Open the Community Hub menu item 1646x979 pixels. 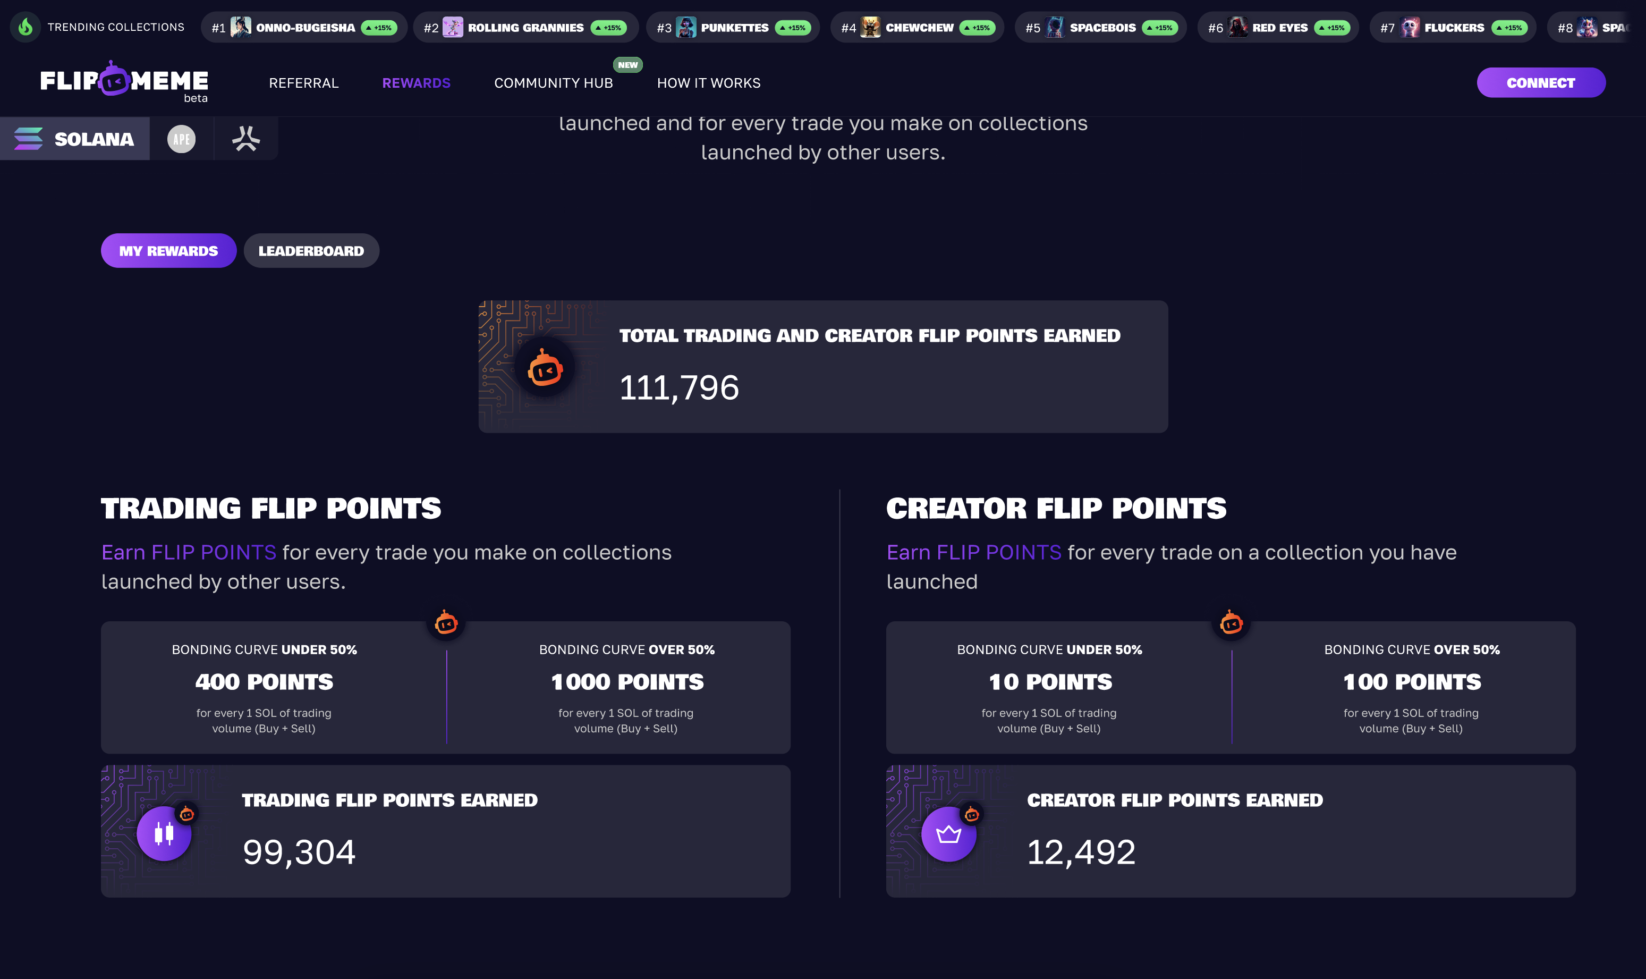tap(553, 83)
